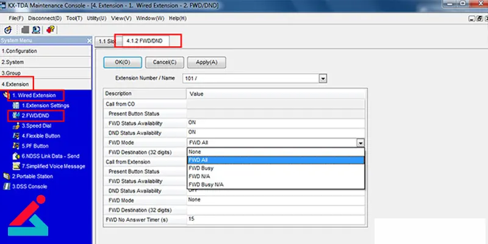Click the OK(O) button

[x=123, y=62]
